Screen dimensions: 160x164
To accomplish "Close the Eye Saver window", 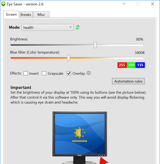I will 153,4.
